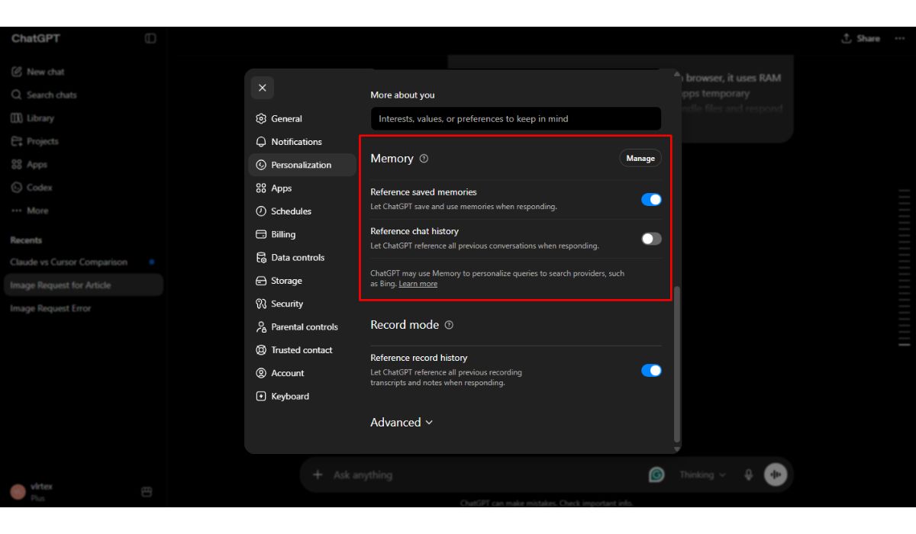Open Apps tab in settings
The width and height of the screenshot is (916, 534).
pos(302,188)
